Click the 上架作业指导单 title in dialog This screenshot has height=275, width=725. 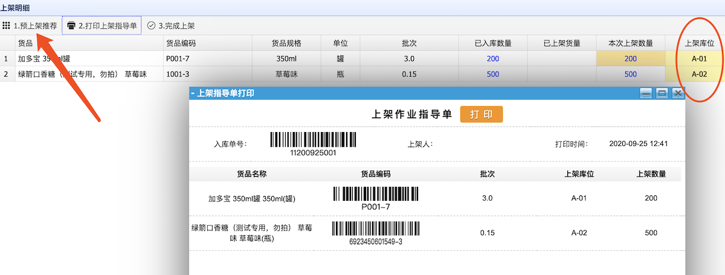411,115
